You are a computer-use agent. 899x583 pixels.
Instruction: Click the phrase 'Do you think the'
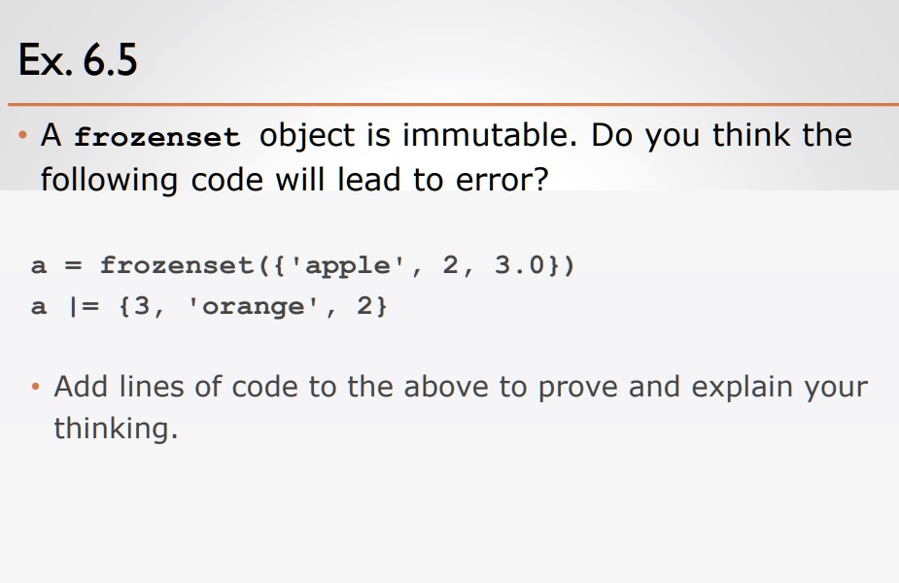tap(722, 136)
